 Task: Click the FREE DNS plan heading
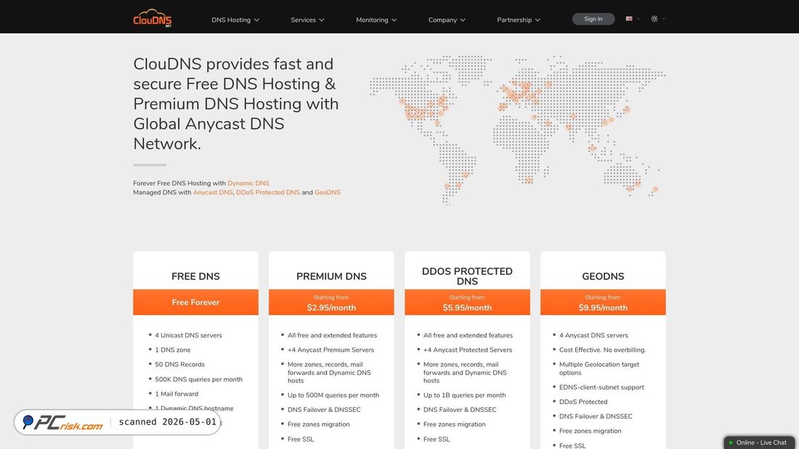[x=195, y=276]
